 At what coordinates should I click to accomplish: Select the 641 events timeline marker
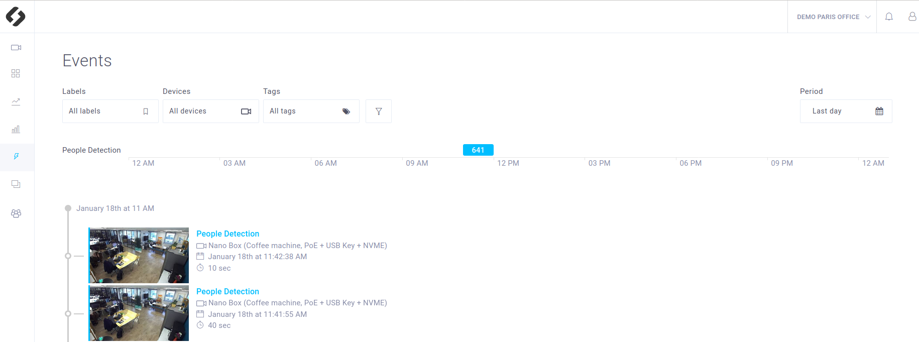[478, 150]
